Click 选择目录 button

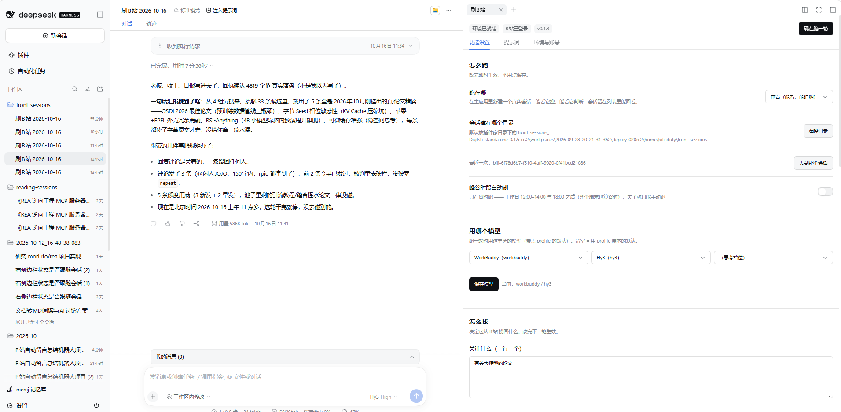point(818,131)
